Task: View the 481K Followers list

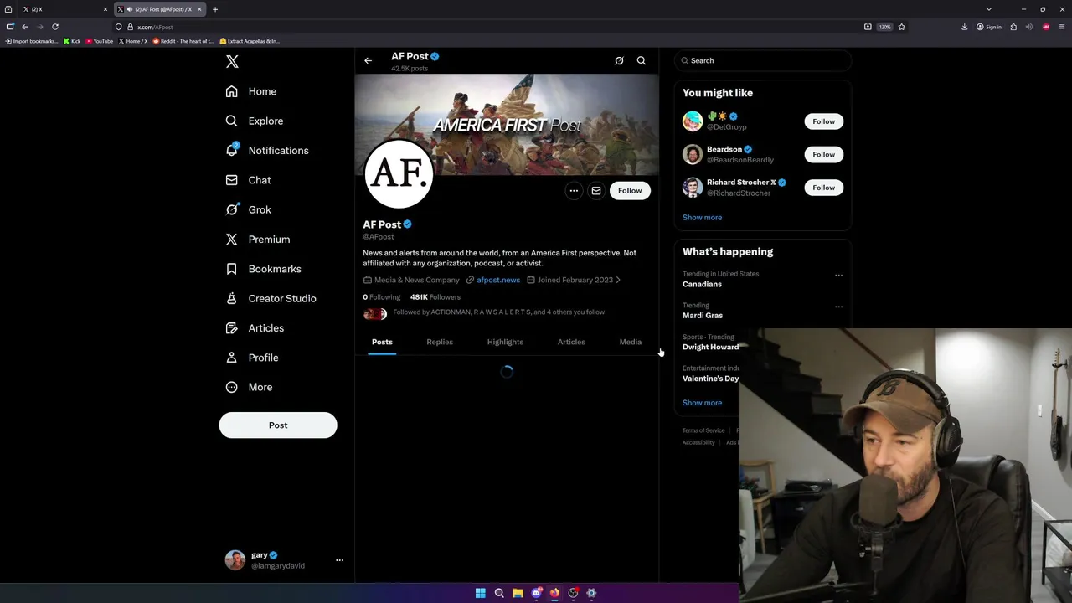Action: pyautogui.click(x=435, y=297)
